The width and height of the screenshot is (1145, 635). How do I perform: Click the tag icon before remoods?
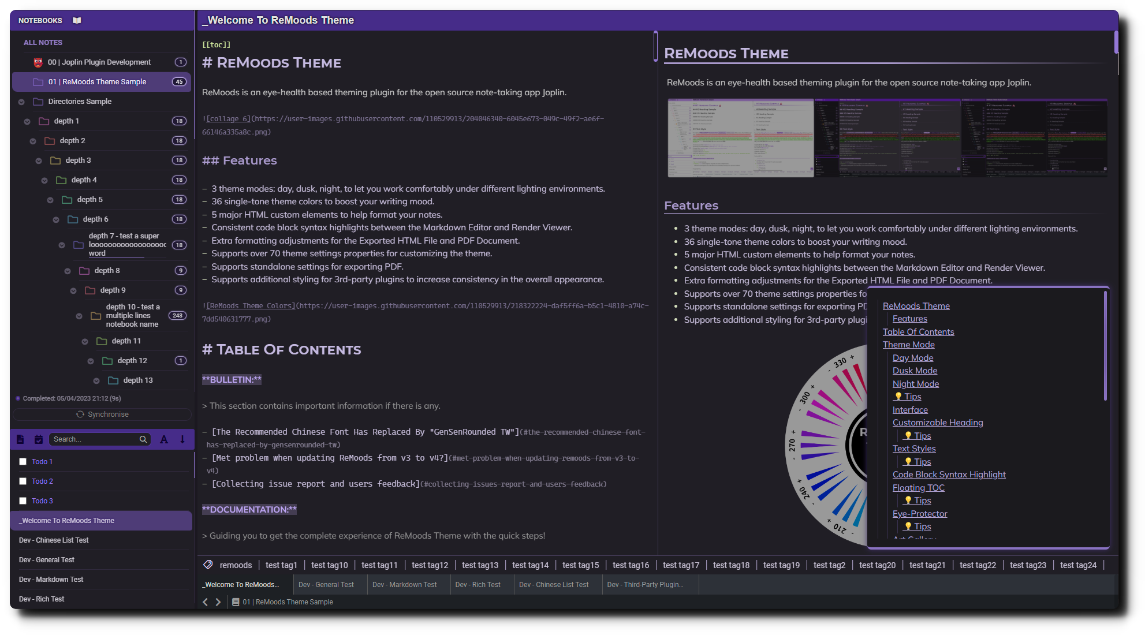[x=208, y=565]
